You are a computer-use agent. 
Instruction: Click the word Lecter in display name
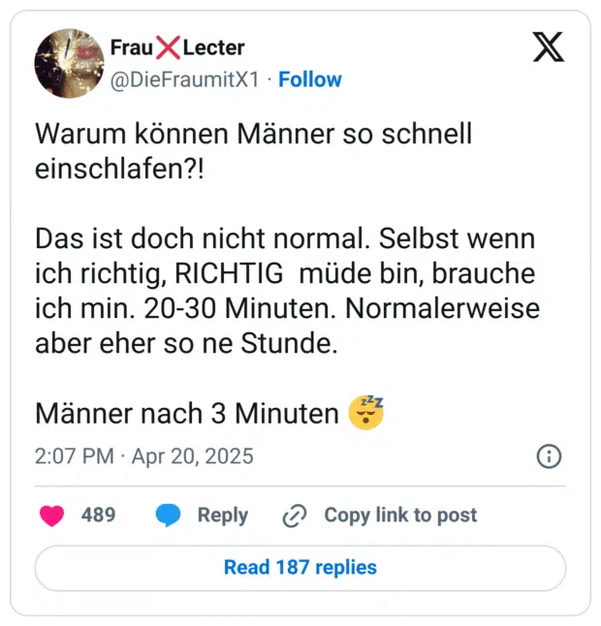pyautogui.click(x=213, y=47)
